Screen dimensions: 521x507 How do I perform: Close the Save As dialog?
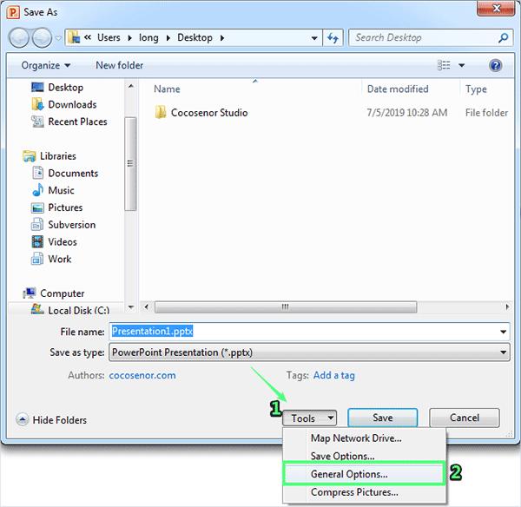pyautogui.click(x=496, y=8)
